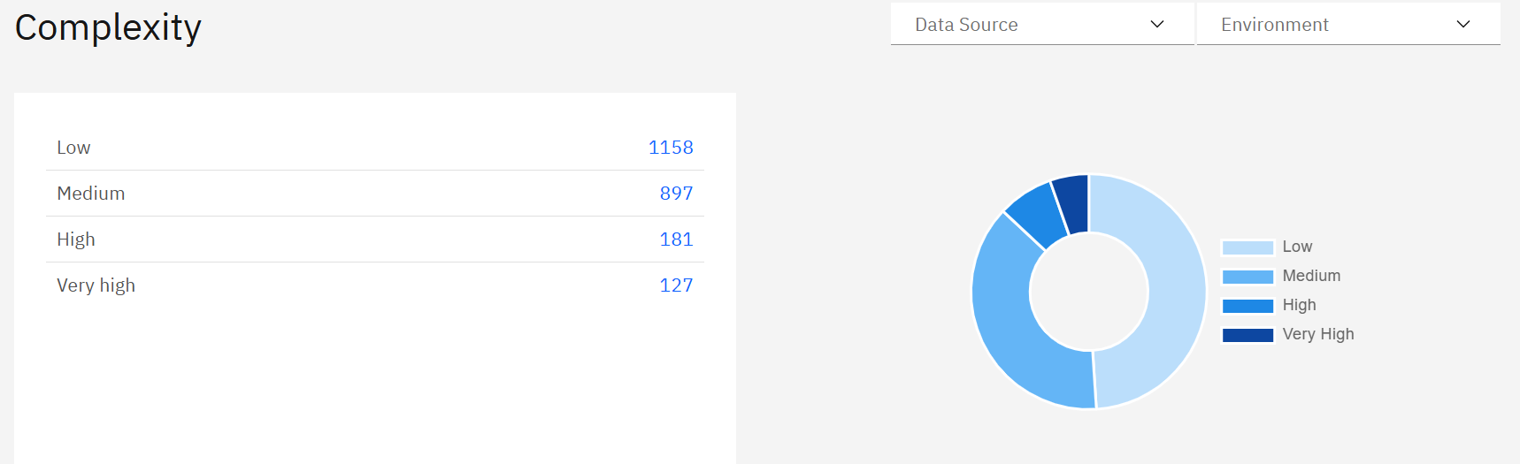Click the High complexity count 181
The height and width of the screenshot is (464, 1520).
click(x=676, y=240)
